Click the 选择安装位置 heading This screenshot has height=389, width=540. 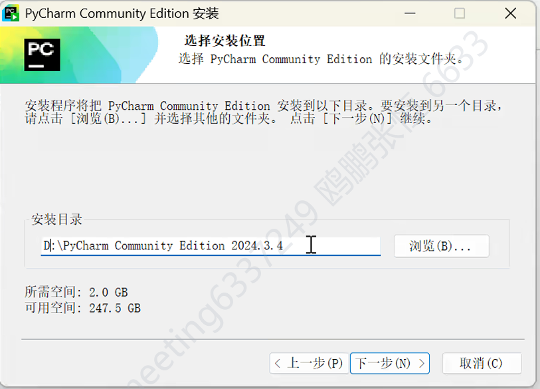point(225,41)
